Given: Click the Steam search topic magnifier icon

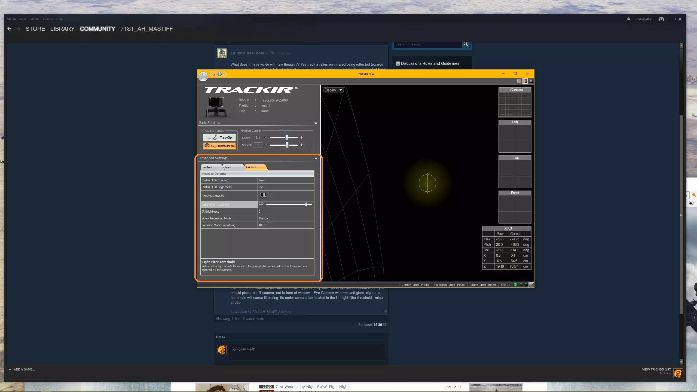Looking at the screenshot, I should (x=466, y=44).
